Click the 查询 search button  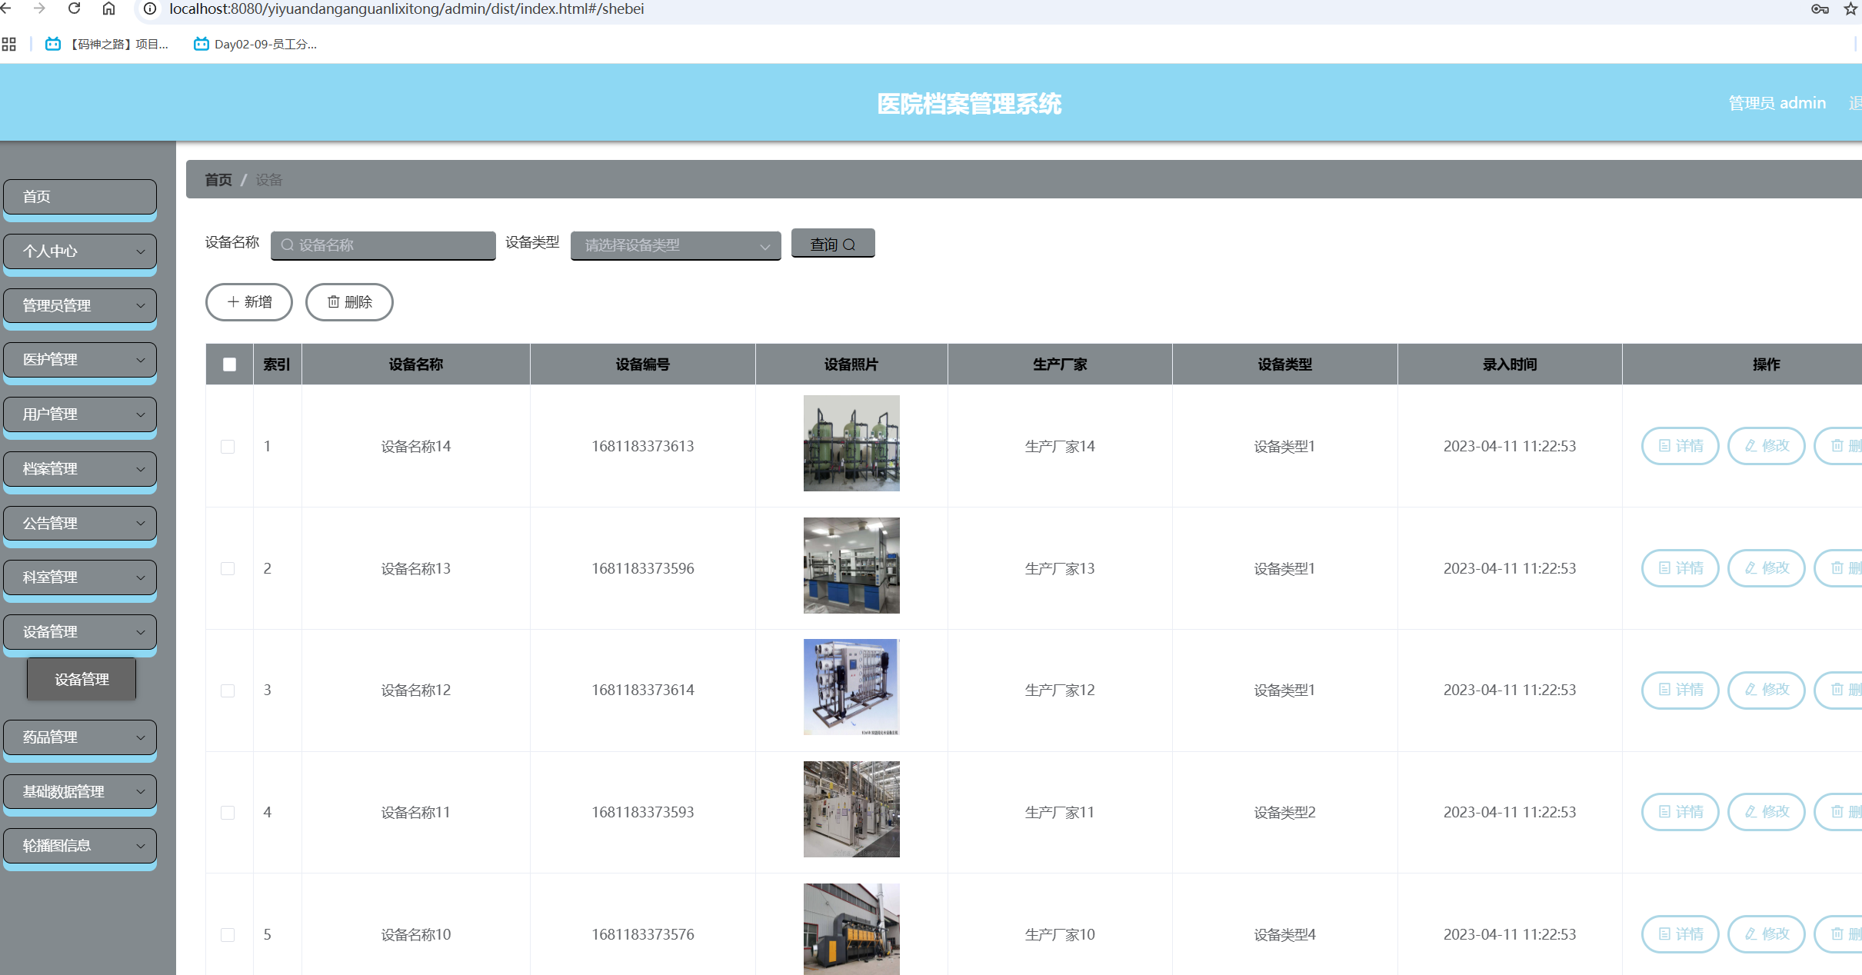833,244
